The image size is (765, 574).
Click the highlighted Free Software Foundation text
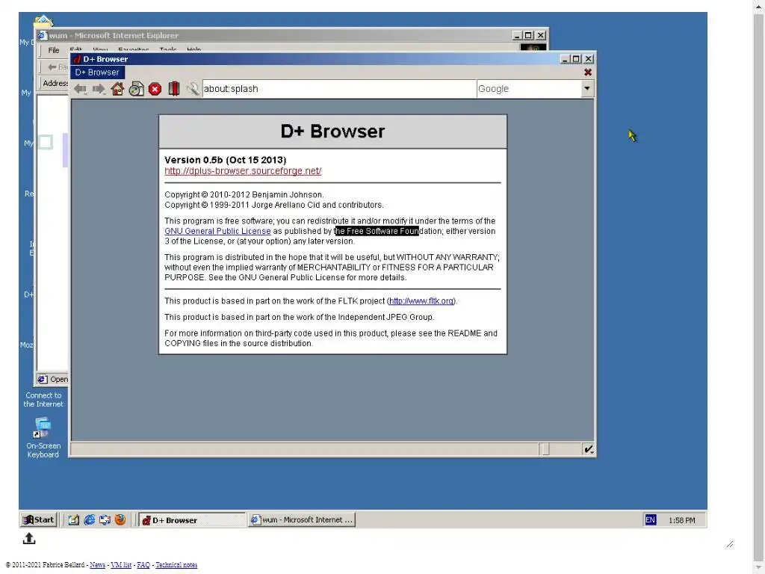[x=377, y=231]
